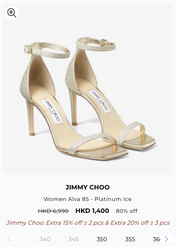
Task: Click the struck-through HKD 6,990 price
Action: point(53,211)
